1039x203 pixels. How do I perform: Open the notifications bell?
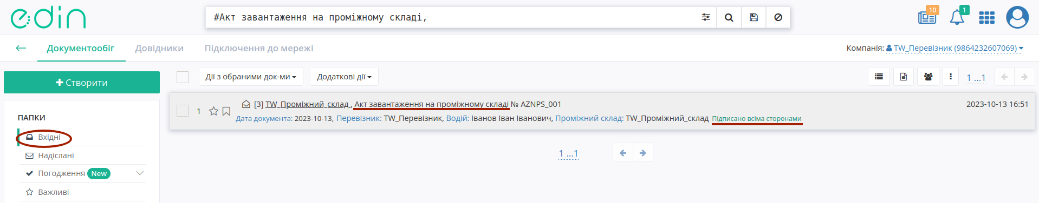[957, 17]
